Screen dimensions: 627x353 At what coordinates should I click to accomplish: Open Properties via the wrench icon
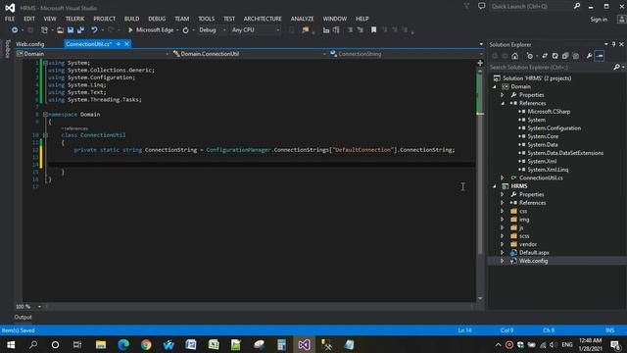click(x=589, y=56)
